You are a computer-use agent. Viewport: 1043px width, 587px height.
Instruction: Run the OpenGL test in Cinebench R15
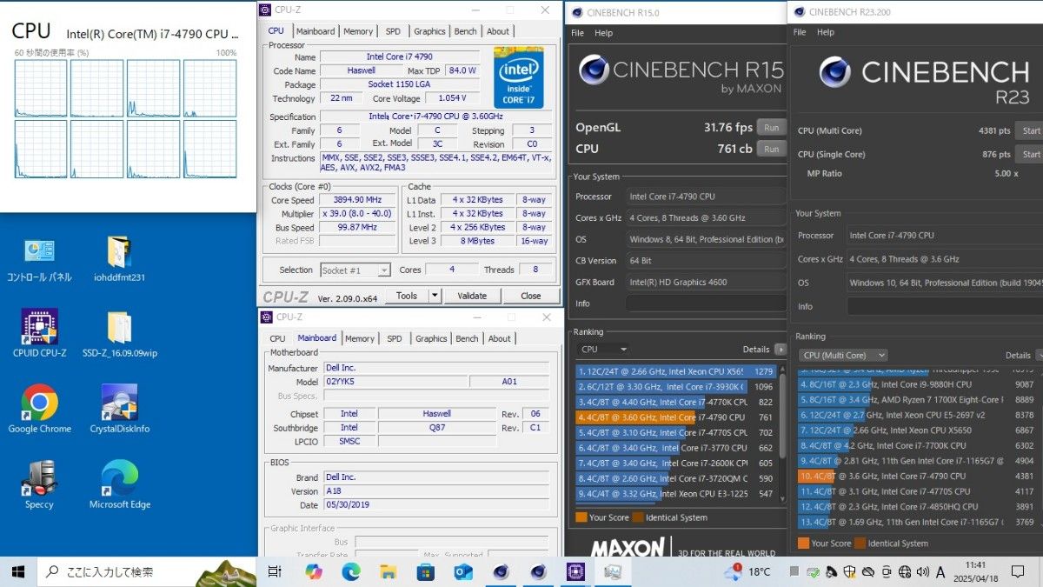point(771,127)
